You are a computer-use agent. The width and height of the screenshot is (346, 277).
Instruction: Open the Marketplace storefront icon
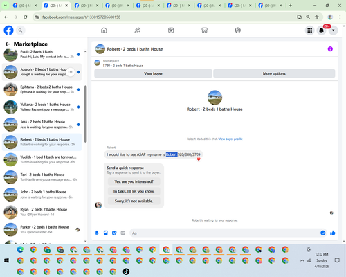point(204,30)
